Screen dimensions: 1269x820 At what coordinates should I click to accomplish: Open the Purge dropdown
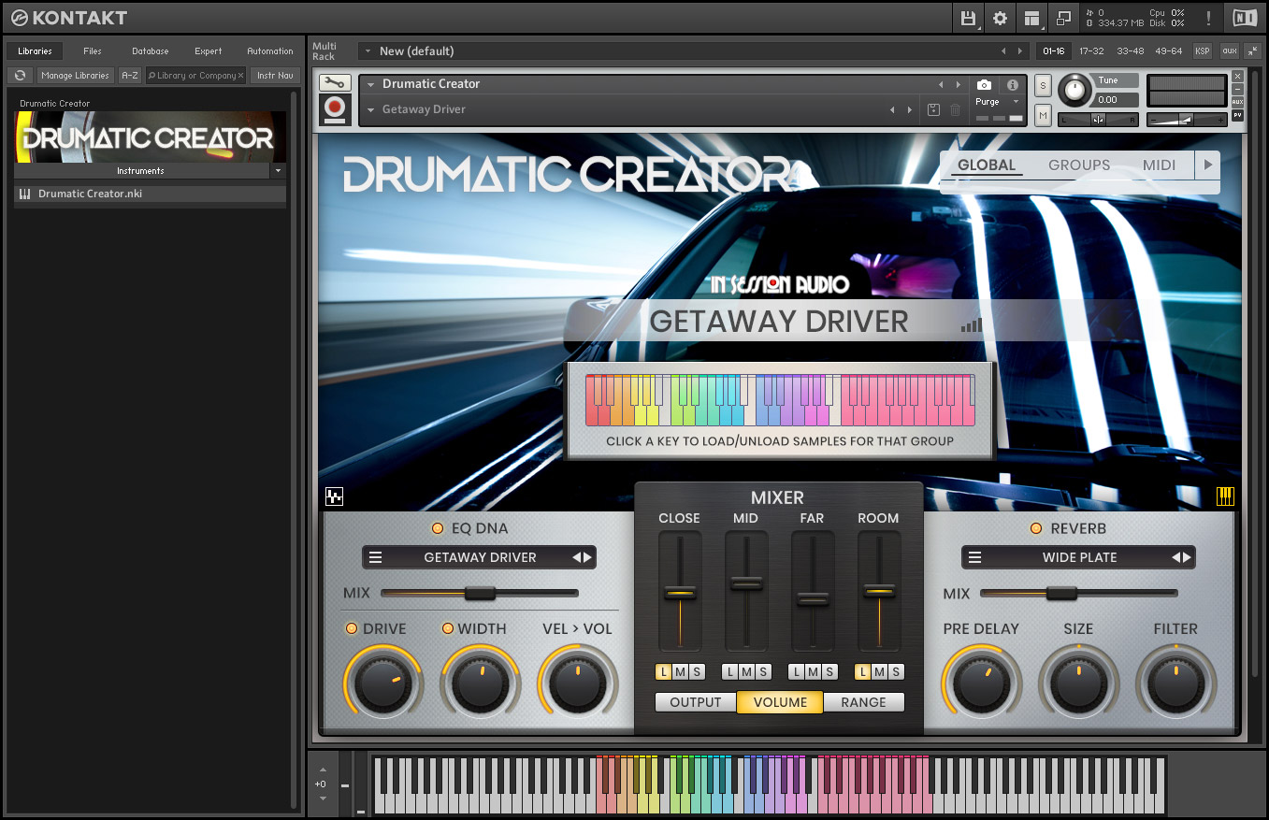coord(997,102)
